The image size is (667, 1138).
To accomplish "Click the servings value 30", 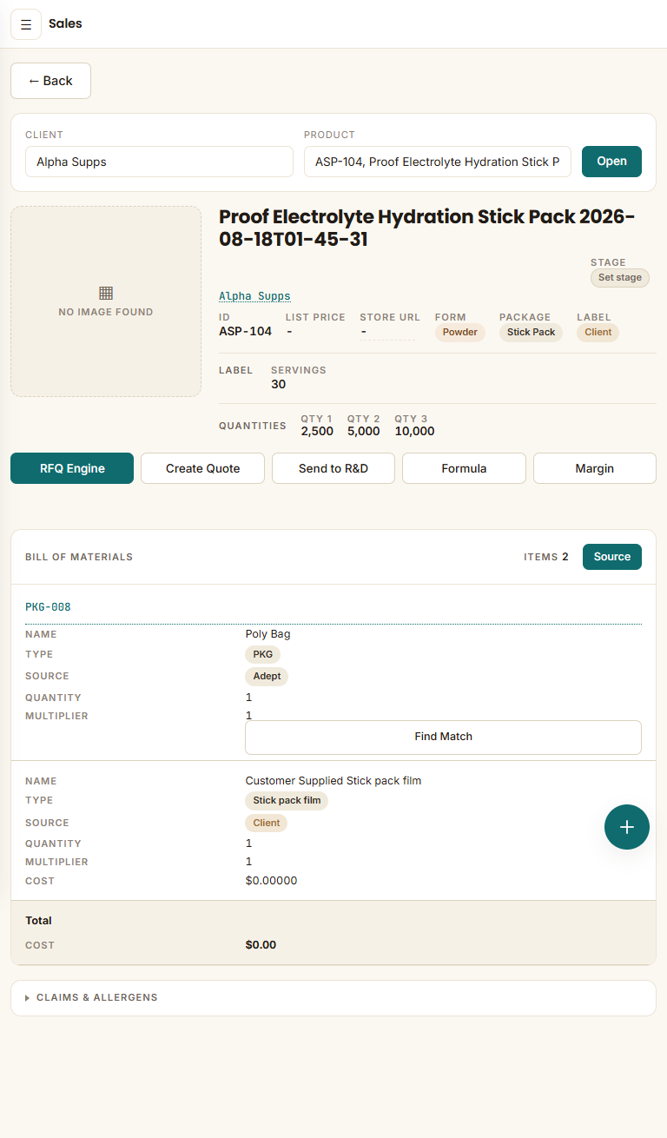I will (278, 385).
